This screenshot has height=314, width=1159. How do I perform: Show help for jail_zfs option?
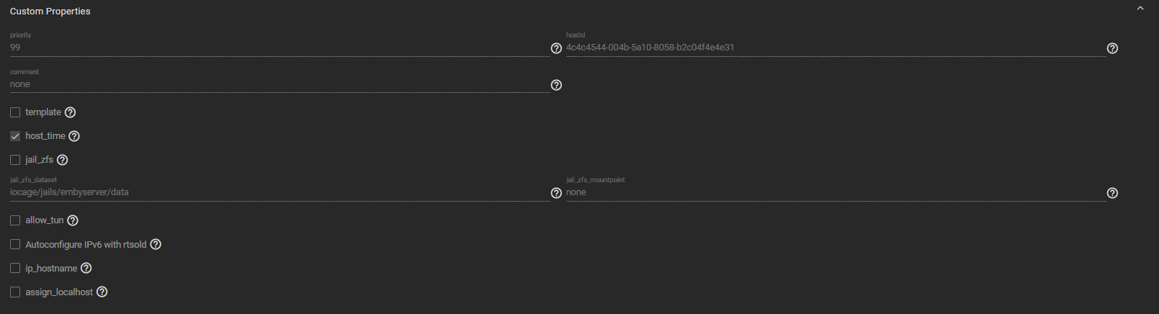click(62, 160)
